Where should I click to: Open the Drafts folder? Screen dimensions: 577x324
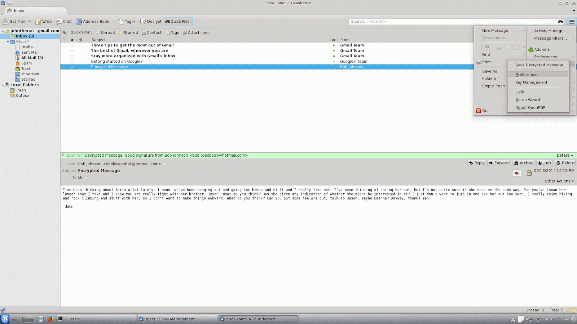point(27,47)
